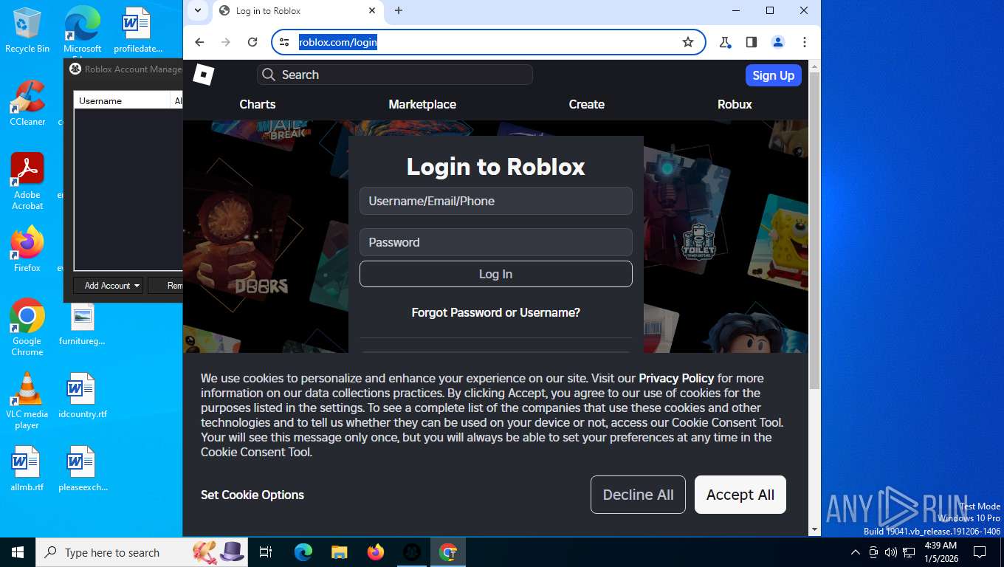Image resolution: width=1004 pixels, height=567 pixels.
Task: Click Forgot Password or Username link
Action: (x=495, y=313)
